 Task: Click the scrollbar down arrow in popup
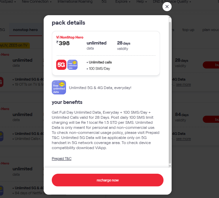pos(170,166)
